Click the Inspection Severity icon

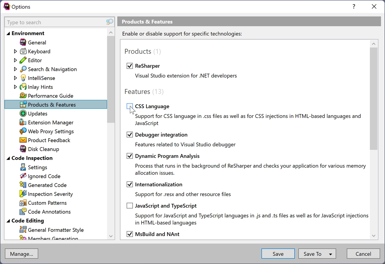pos(23,194)
